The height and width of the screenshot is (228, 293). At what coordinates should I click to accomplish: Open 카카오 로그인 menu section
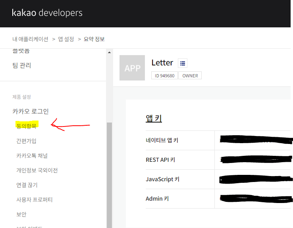click(31, 111)
